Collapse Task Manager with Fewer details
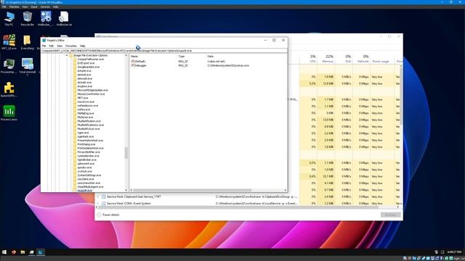The image size is (465, 261). [x=108, y=215]
